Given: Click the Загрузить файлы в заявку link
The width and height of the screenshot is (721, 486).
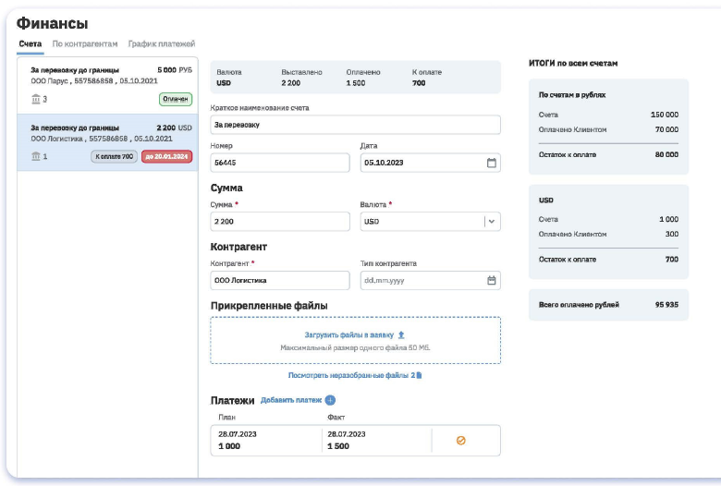Looking at the screenshot, I should point(349,334).
